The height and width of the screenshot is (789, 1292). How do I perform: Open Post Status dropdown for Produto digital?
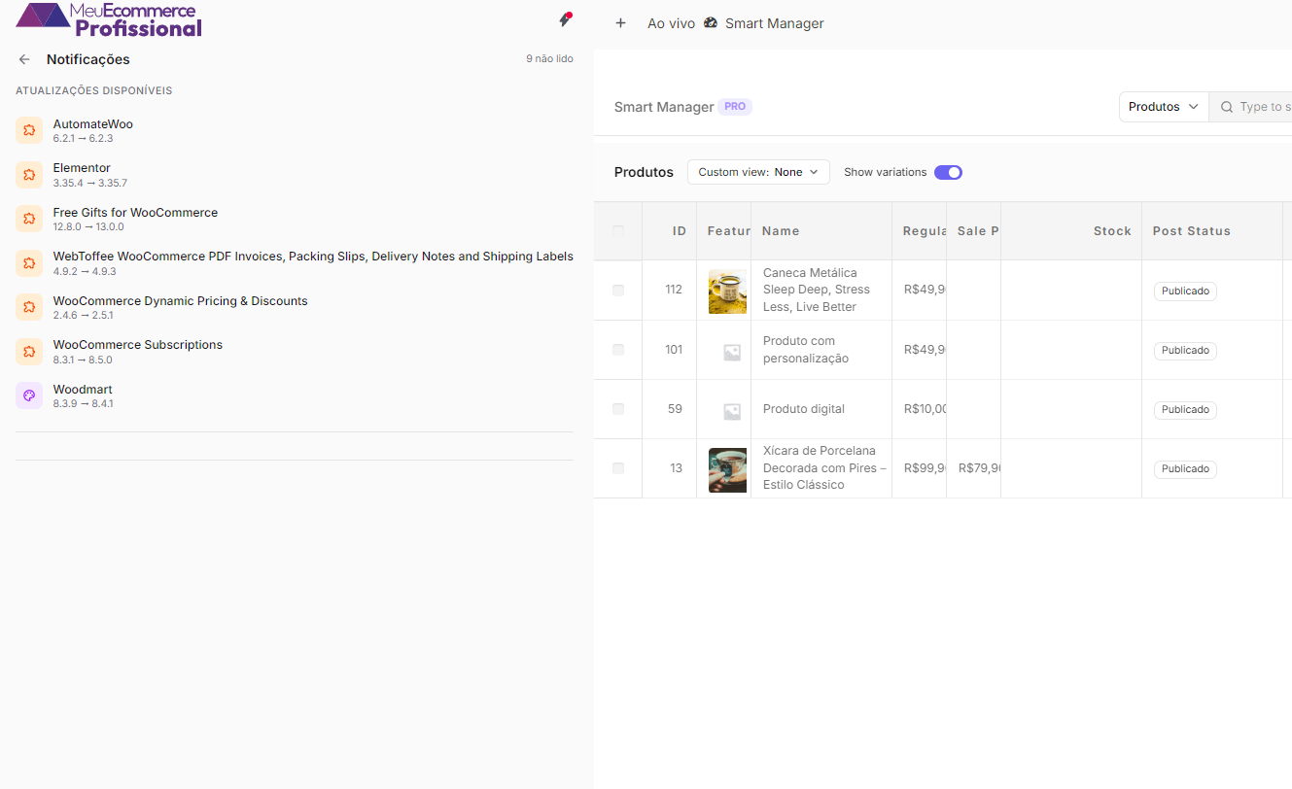tap(1185, 410)
